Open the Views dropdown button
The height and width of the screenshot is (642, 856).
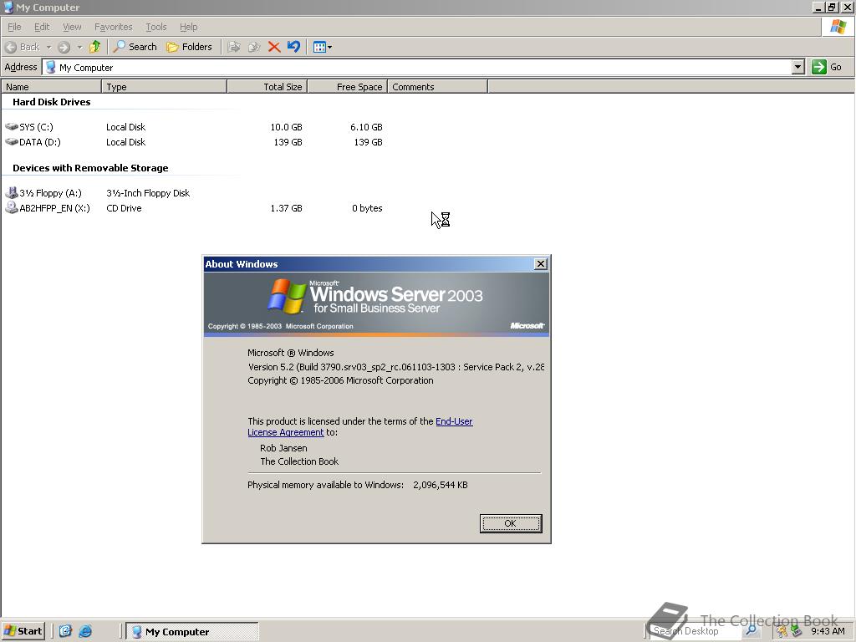[323, 47]
